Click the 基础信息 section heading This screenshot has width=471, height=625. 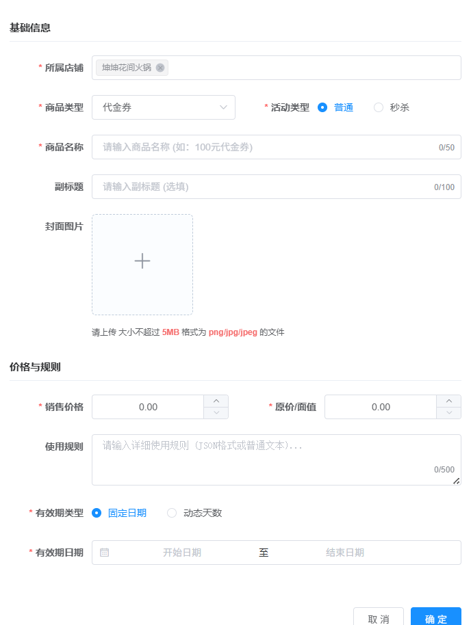[x=30, y=27]
